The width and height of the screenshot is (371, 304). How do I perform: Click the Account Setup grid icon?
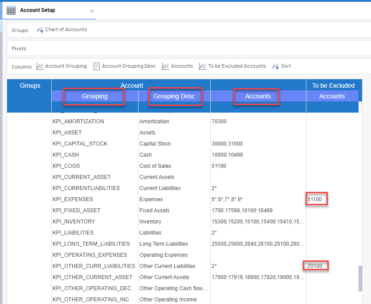pos(11,11)
